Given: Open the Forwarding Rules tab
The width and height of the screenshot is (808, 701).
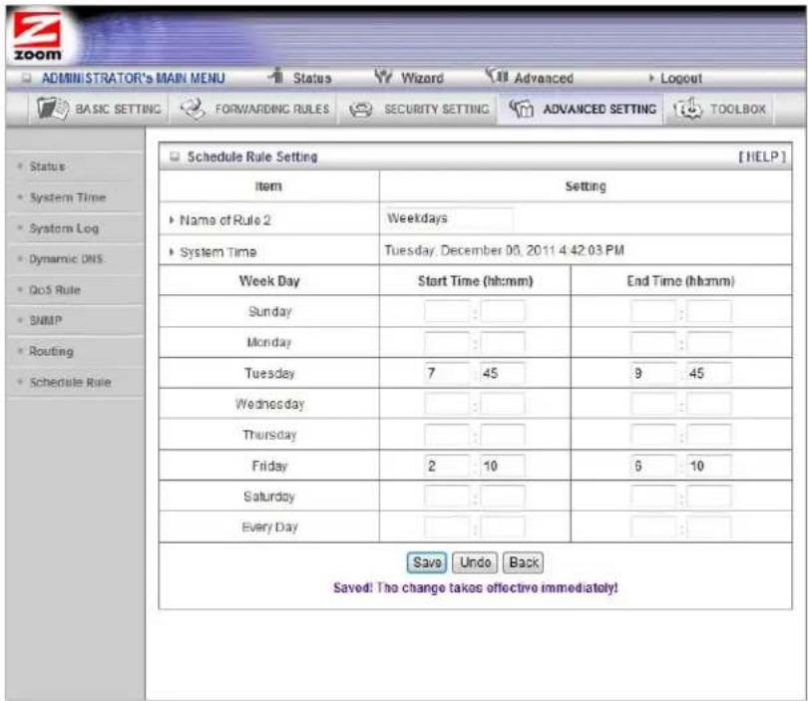Looking at the screenshot, I should coord(254,109).
